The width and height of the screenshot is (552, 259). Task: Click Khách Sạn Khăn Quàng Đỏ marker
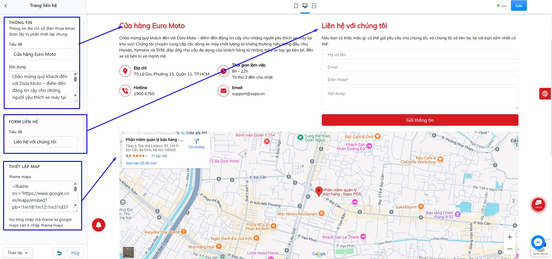pyautogui.click(x=369, y=146)
